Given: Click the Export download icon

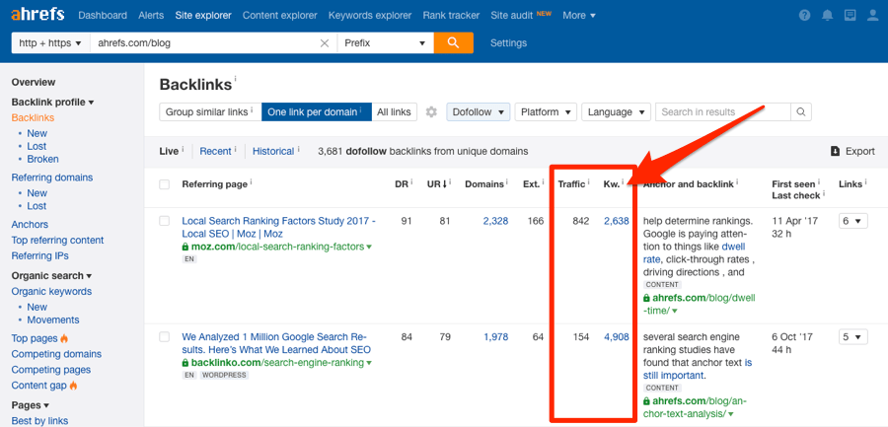Looking at the screenshot, I should point(835,151).
